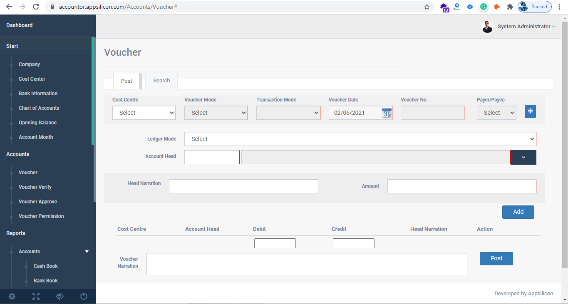The image size is (568, 304).
Task: Open the Cost Centre dropdown
Action: point(144,113)
